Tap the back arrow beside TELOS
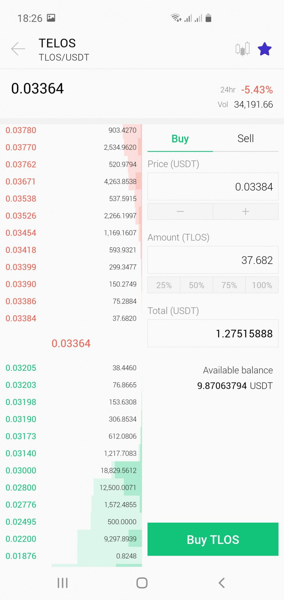 click(18, 49)
